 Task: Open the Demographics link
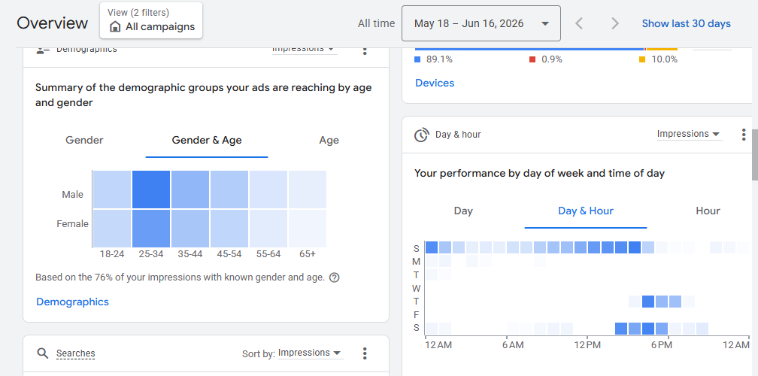(72, 302)
